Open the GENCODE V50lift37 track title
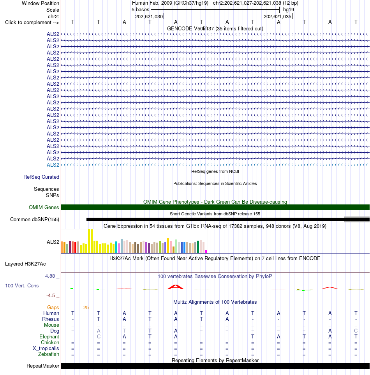 click(x=215, y=29)
